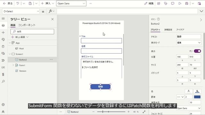Open the search magnifier sidebar icon
205x115 pixels.
[3, 81]
